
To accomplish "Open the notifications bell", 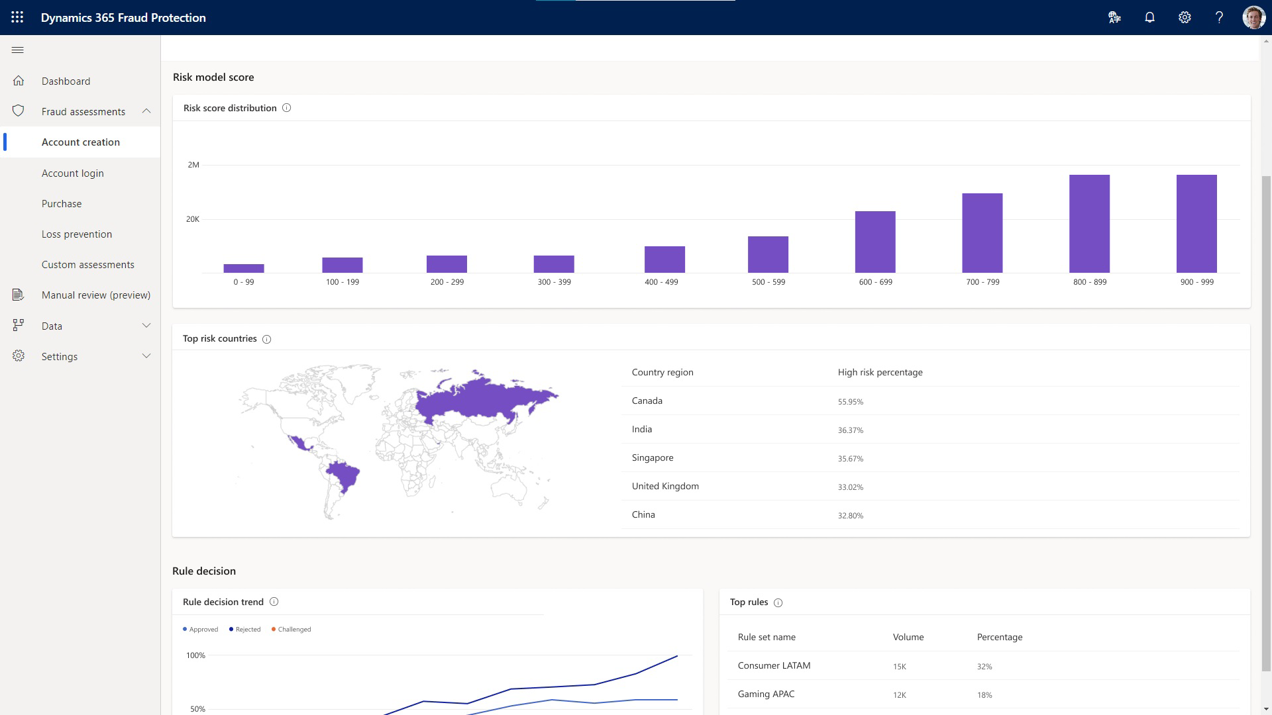I will tap(1149, 17).
